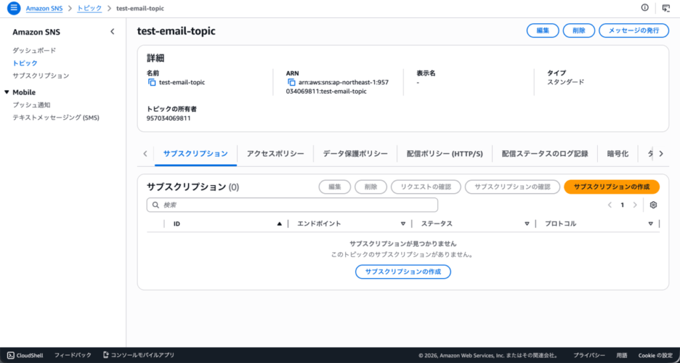Open Cookie の設定 in footer
The image size is (680, 363).
[x=655, y=355]
